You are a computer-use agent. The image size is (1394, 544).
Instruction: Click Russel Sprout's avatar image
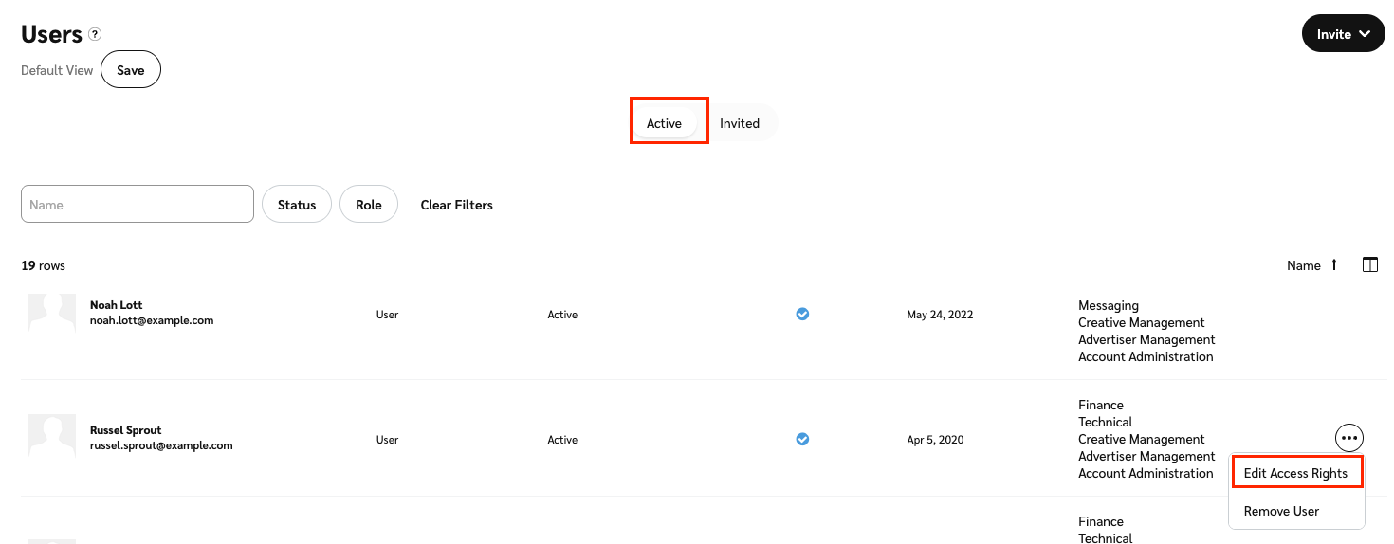pos(52,438)
